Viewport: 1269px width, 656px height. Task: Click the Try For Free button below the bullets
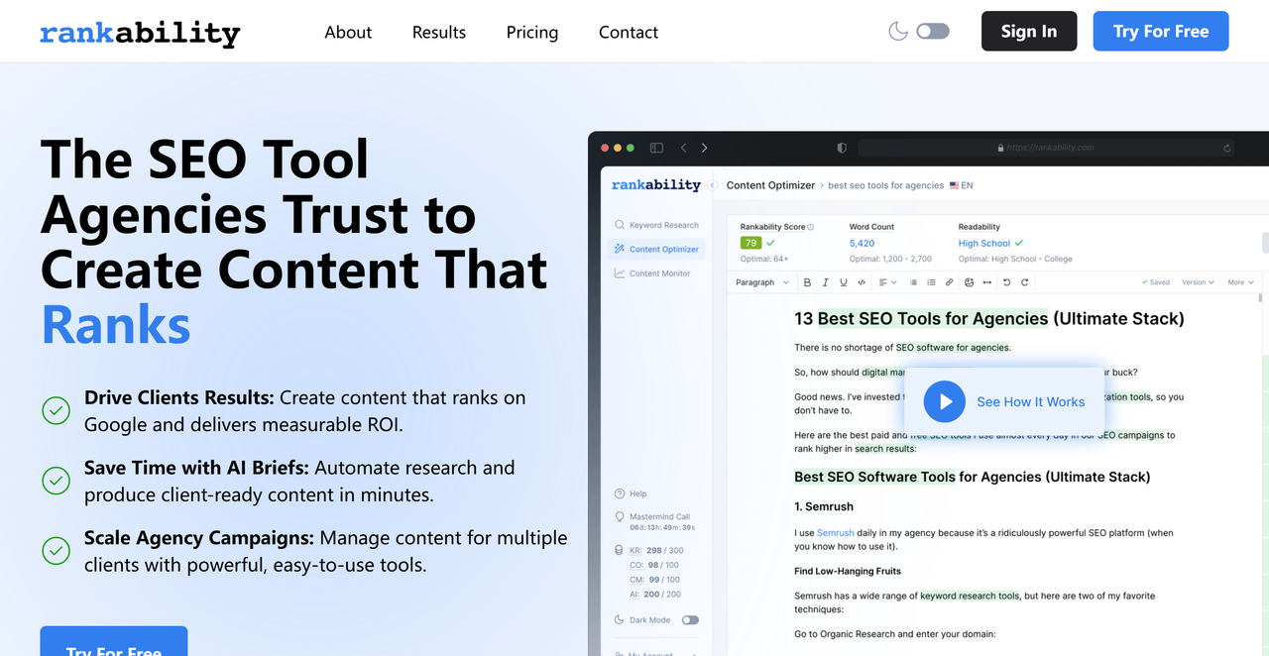point(114,641)
